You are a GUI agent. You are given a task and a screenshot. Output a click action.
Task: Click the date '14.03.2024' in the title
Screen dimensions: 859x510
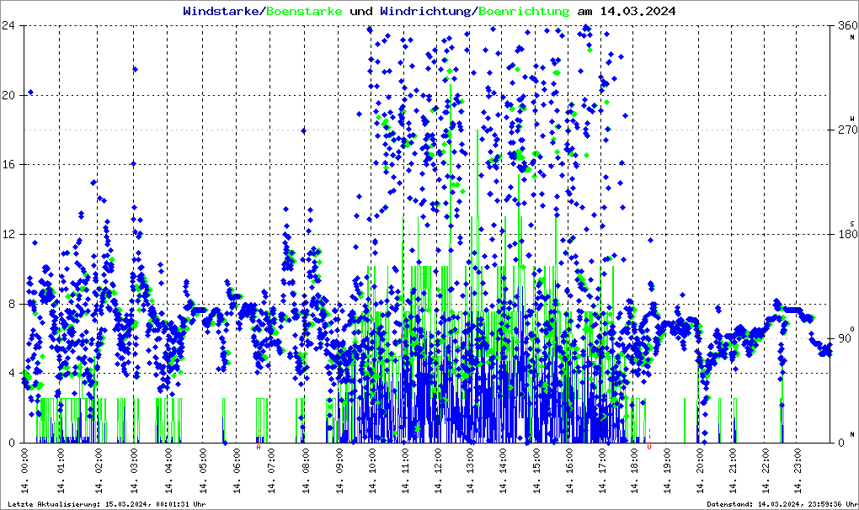click(638, 11)
